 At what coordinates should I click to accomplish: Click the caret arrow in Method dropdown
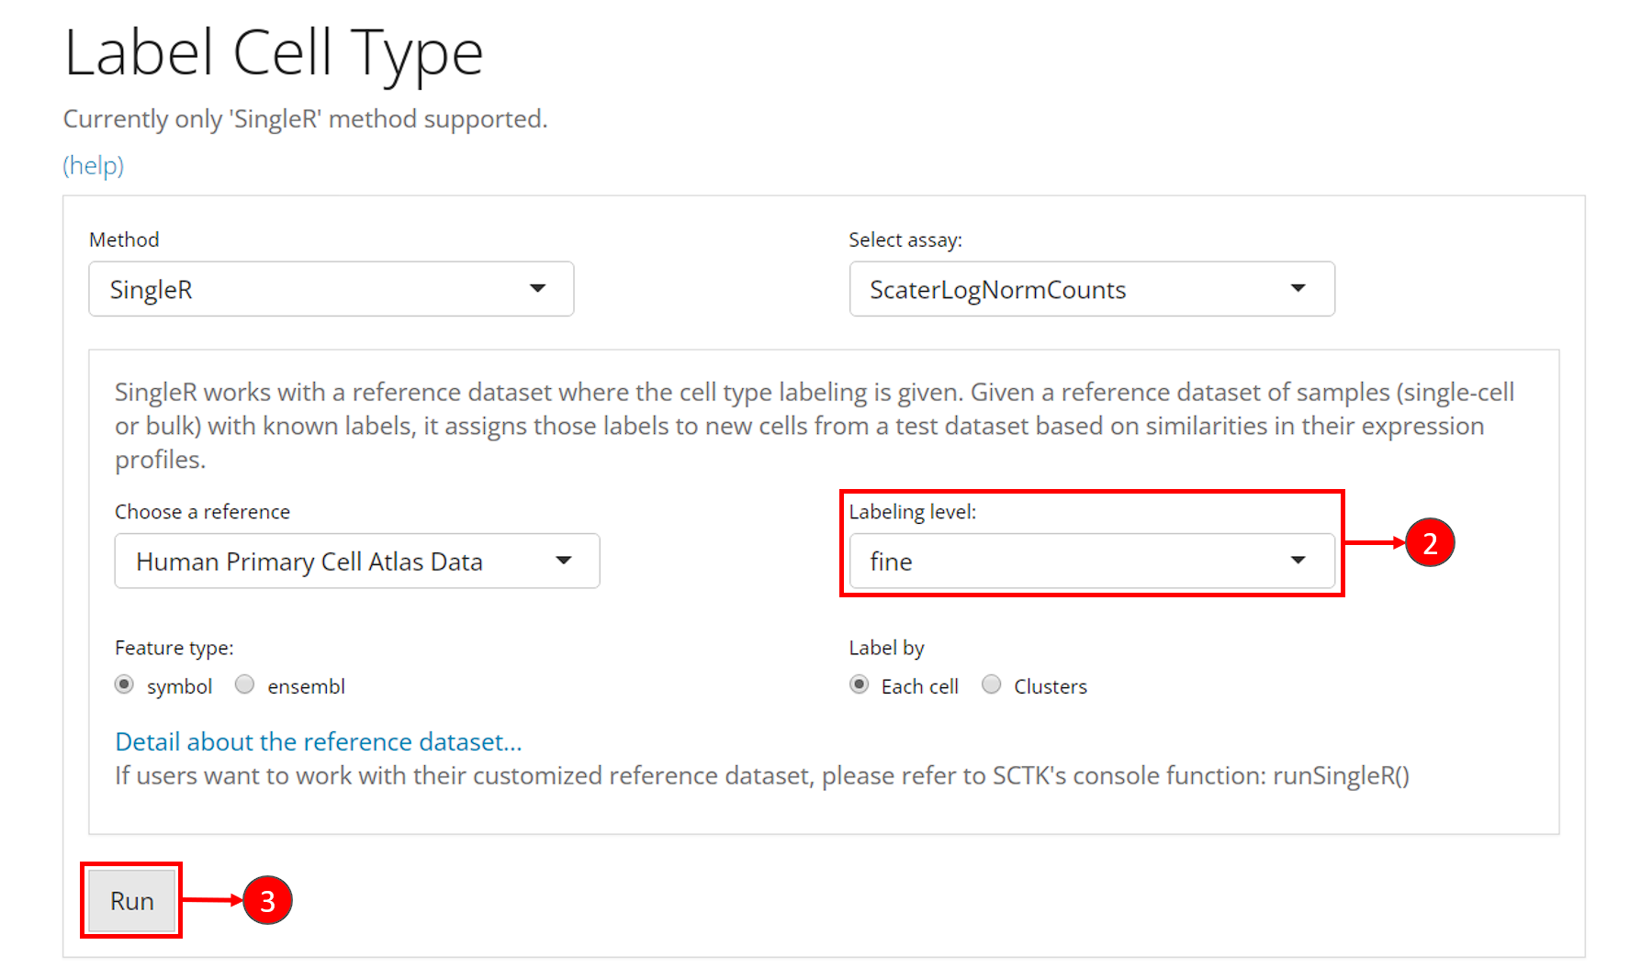[x=537, y=289]
